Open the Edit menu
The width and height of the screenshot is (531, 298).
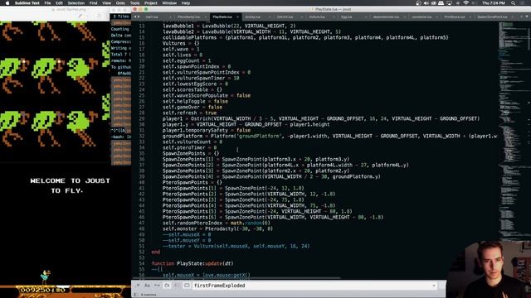pyautogui.click(x=59, y=3)
